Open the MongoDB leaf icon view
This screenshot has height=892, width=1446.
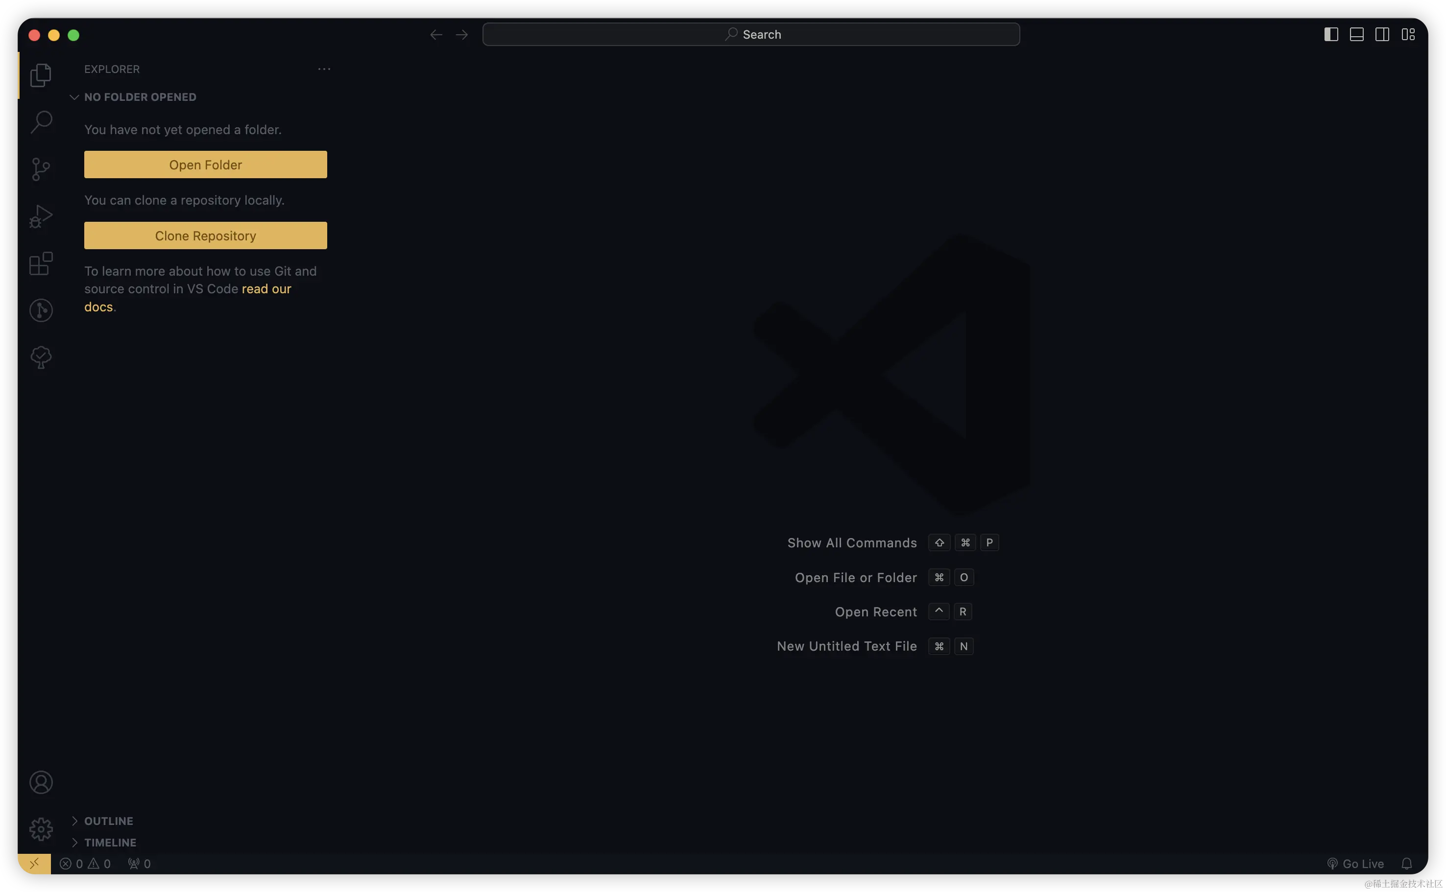click(x=41, y=357)
